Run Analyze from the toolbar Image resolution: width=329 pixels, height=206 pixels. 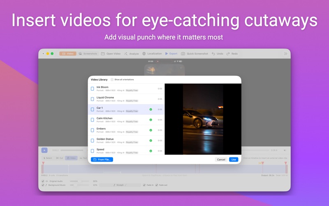[x=131, y=54]
